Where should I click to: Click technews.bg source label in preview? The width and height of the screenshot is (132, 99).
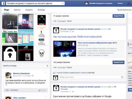[x=83, y=45]
